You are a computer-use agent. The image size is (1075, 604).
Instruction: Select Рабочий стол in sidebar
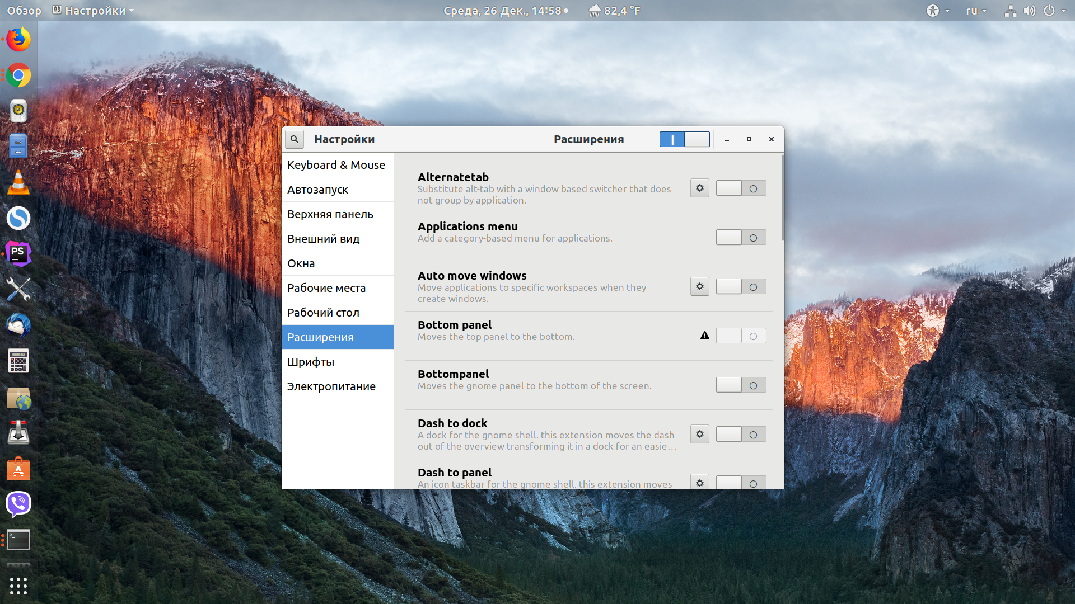click(338, 313)
